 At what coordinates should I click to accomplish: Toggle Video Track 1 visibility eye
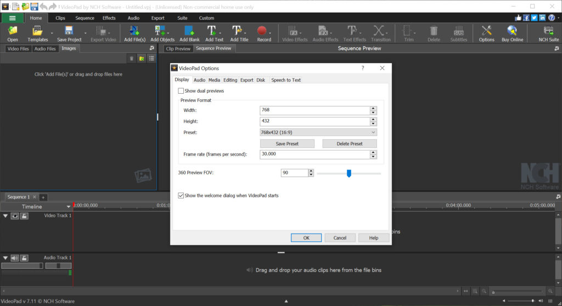[x=15, y=216]
